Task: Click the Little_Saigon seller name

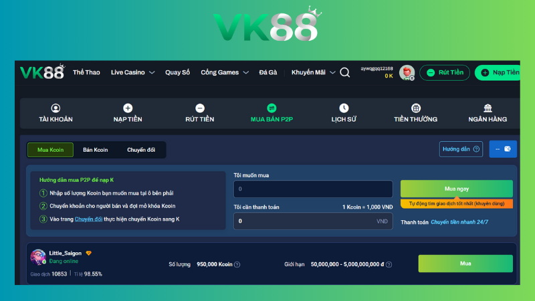Action: (65, 254)
